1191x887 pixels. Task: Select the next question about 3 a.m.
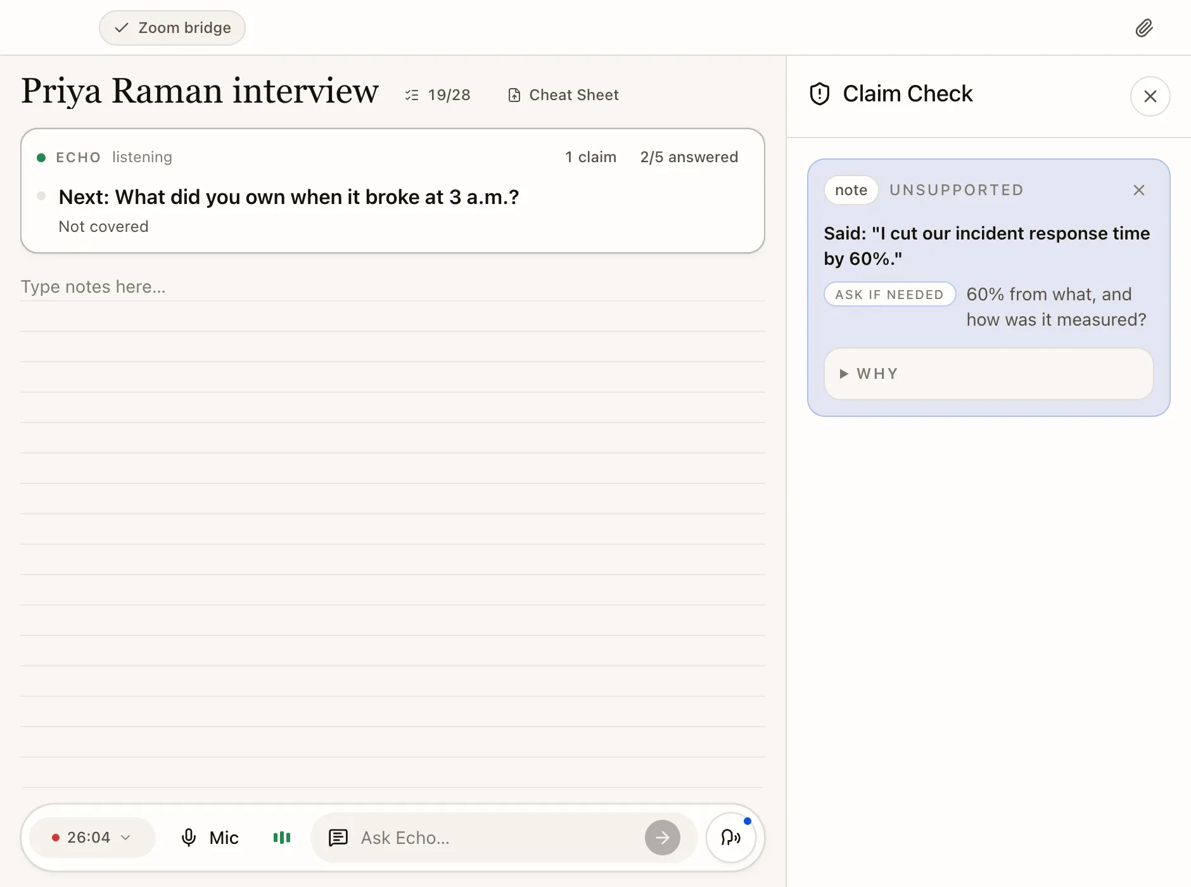289,197
